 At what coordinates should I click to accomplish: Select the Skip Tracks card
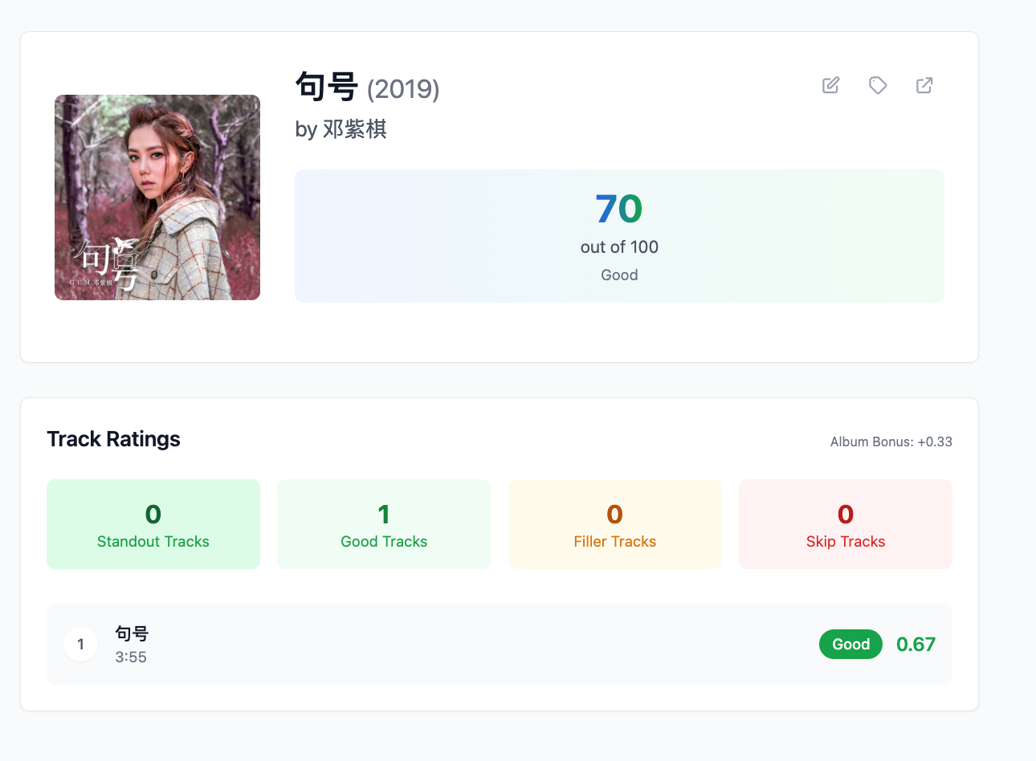(x=846, y=524)
